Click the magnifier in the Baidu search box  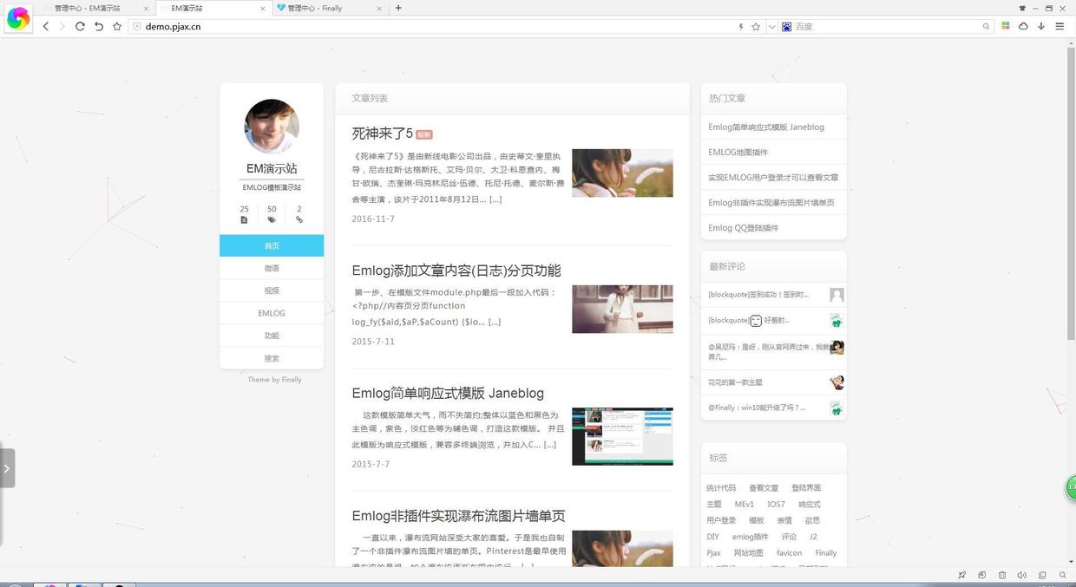click(x=986, y=27)
